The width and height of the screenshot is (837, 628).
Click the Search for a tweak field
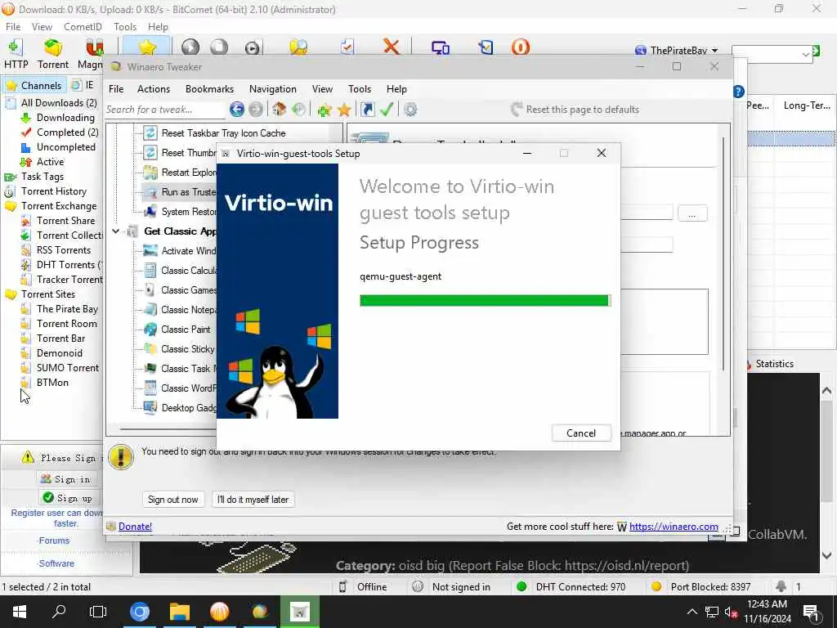[165, 110]
